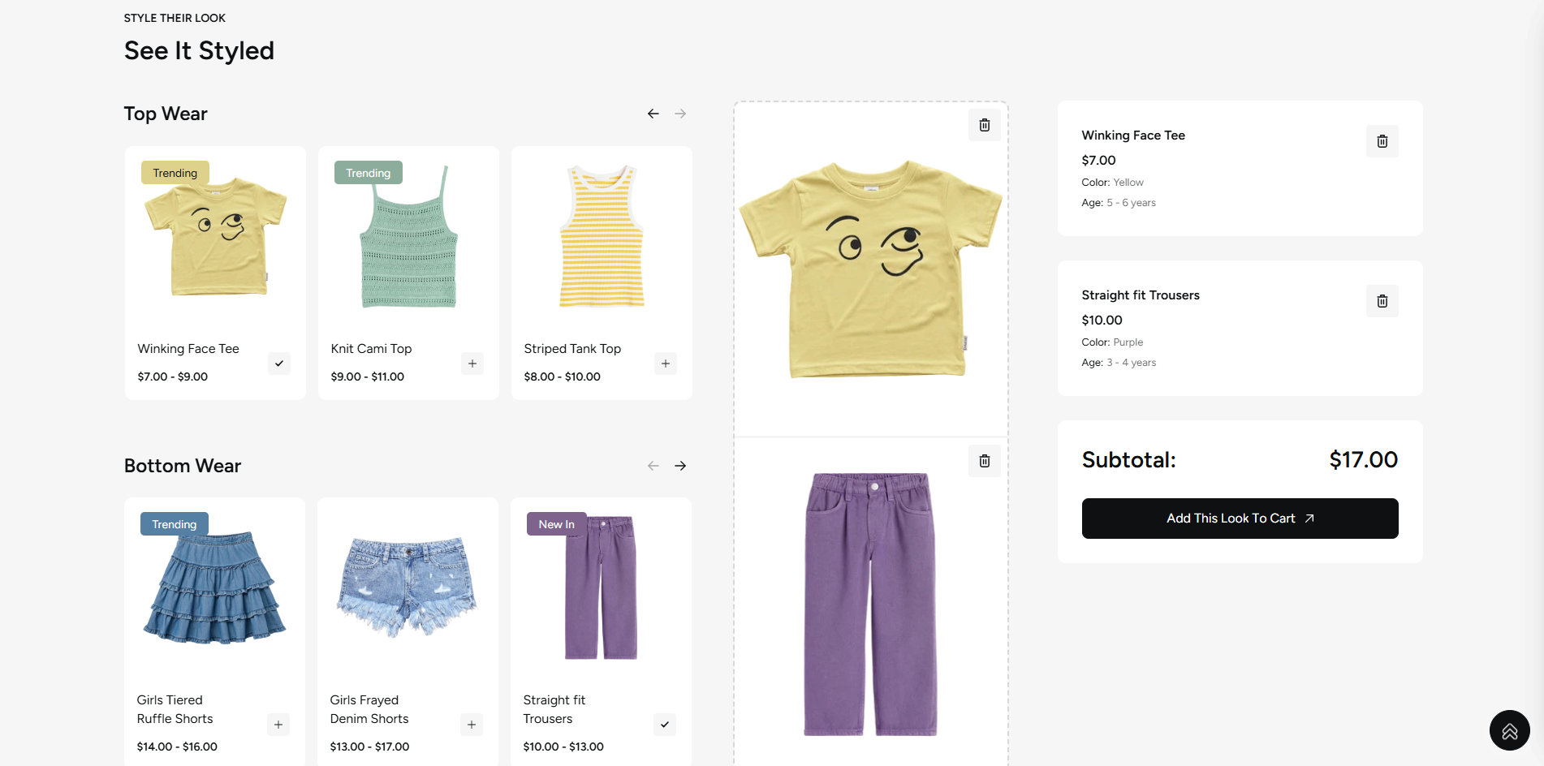Screen dimensions: 1544x766
Task: Click the scroll-to-top round button
Action: tap(1510, 730)
